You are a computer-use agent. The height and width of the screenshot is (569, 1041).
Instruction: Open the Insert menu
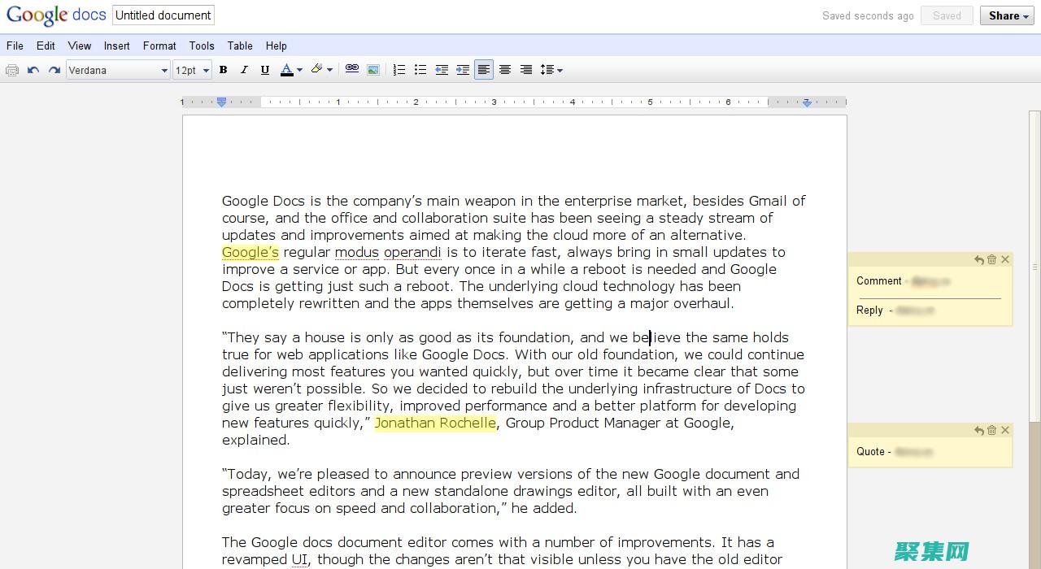(x=117, y=46)
